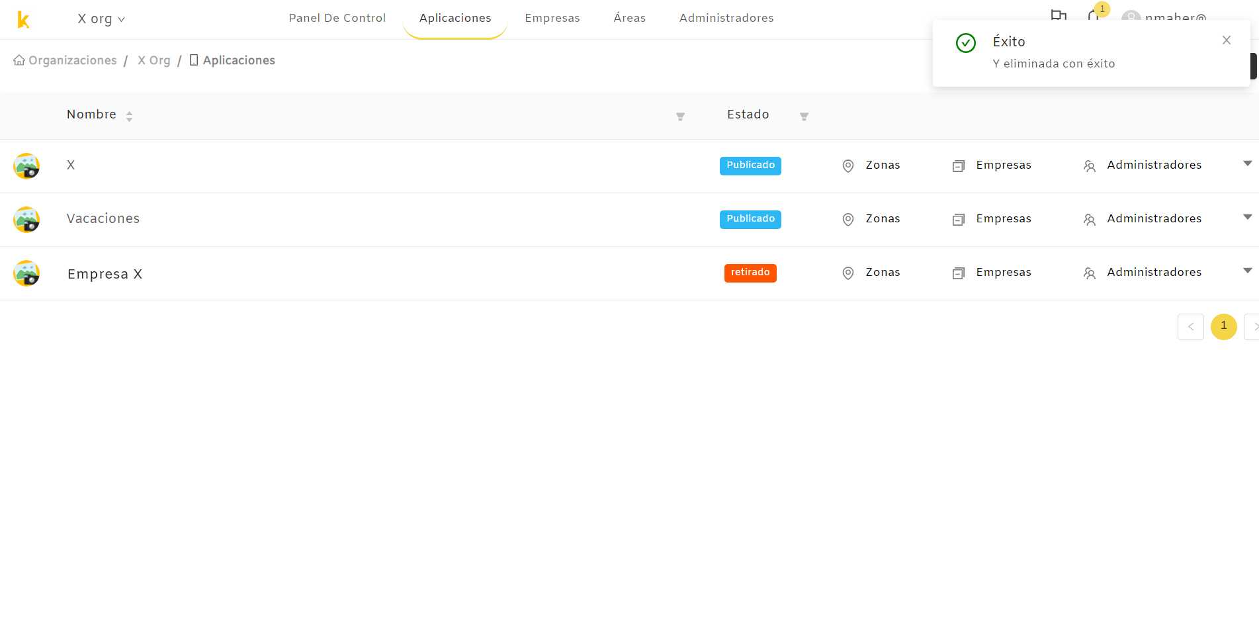The width and height of the screenshot is (1259, 624).
Task: Click the Aplicaciones breadcrumb
Action: point(232,60)
